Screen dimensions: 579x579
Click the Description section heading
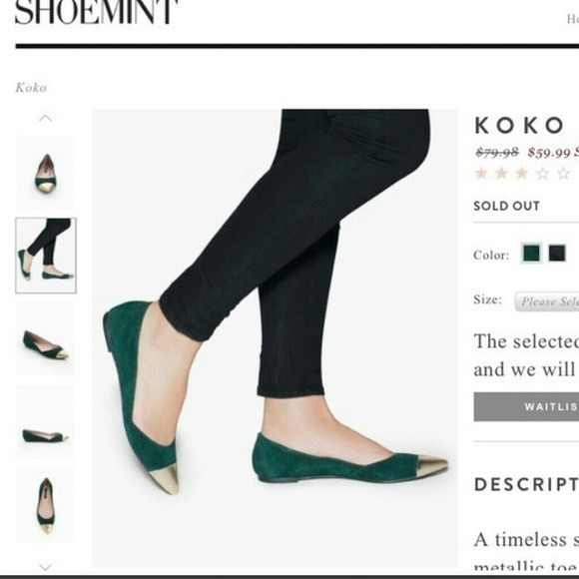click(526, 484)
